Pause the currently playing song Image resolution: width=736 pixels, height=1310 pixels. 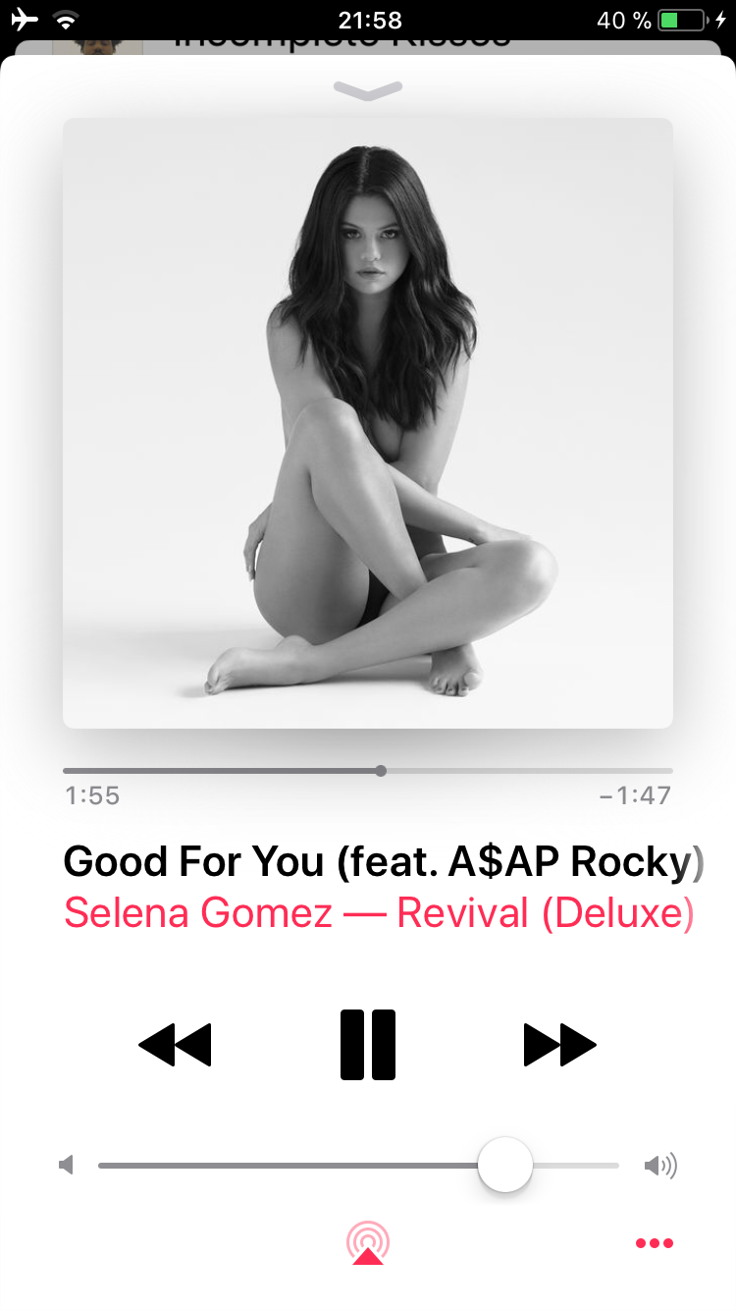368,1044
